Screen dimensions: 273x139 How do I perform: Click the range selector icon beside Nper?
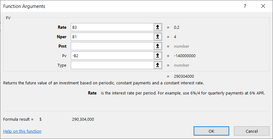(157, 37)
